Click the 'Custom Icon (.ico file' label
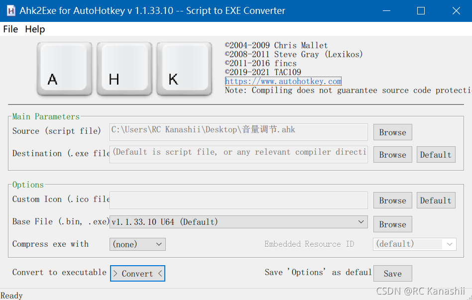 (x=61, y=199)
